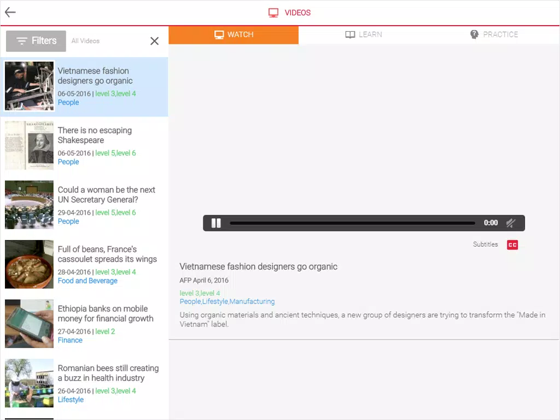Screen dimensions: 560x420
Task: Select 'Full of beans, France's cassoulet' title
Action: pyautogui.click(x=107, y=254)
